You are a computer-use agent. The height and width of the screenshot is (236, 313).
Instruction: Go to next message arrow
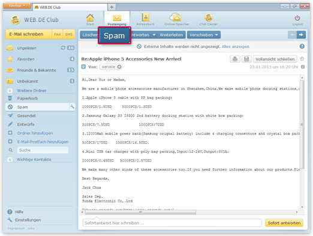tap(301, 35)
